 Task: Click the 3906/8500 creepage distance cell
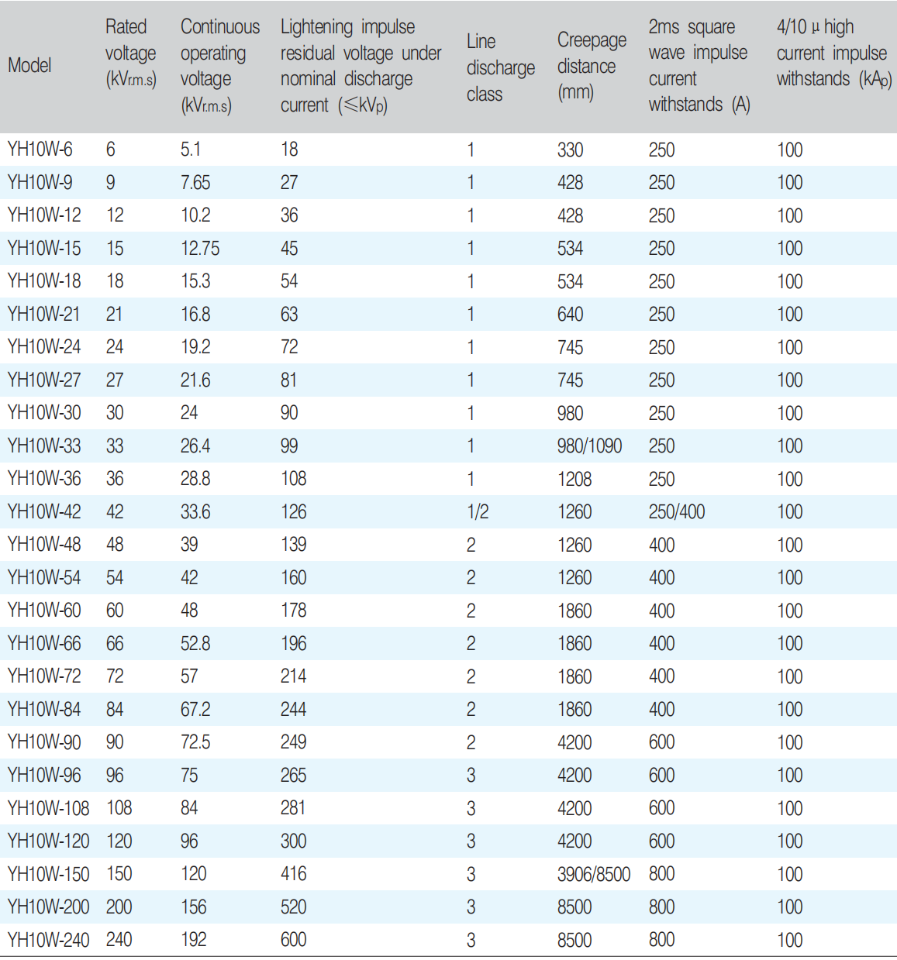(594, 874)
